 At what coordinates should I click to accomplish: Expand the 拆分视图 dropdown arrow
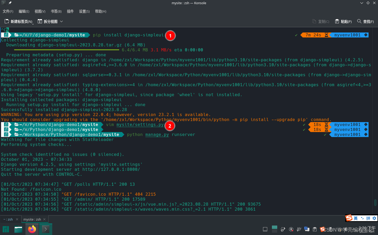click(61, 21)
